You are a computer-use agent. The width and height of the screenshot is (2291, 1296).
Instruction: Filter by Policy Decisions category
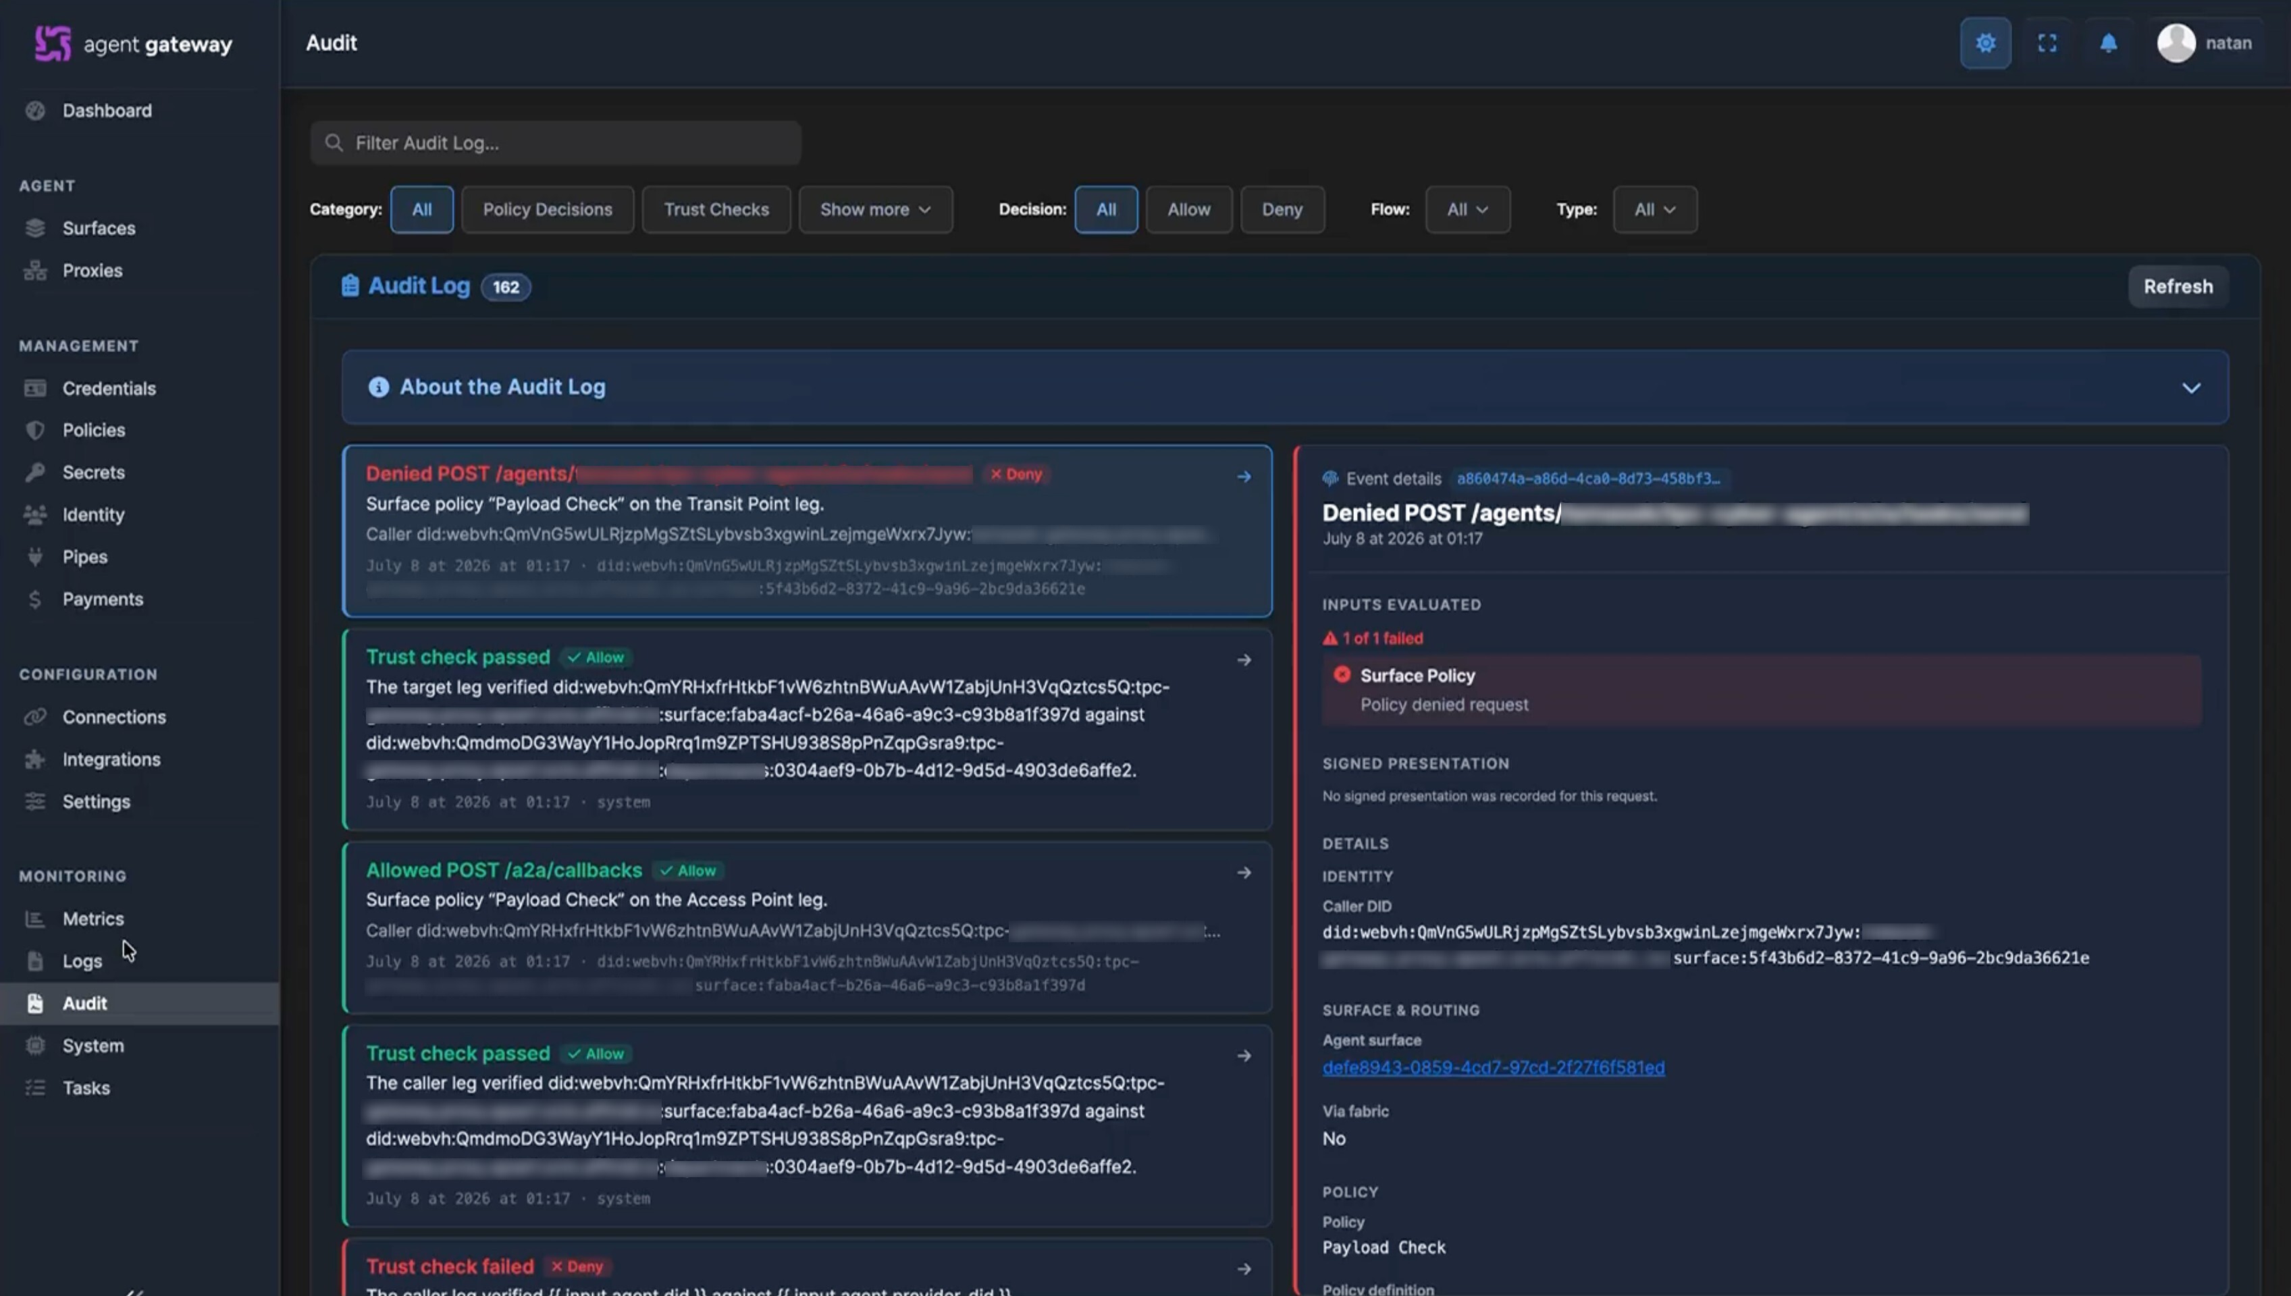click(548, 209)
